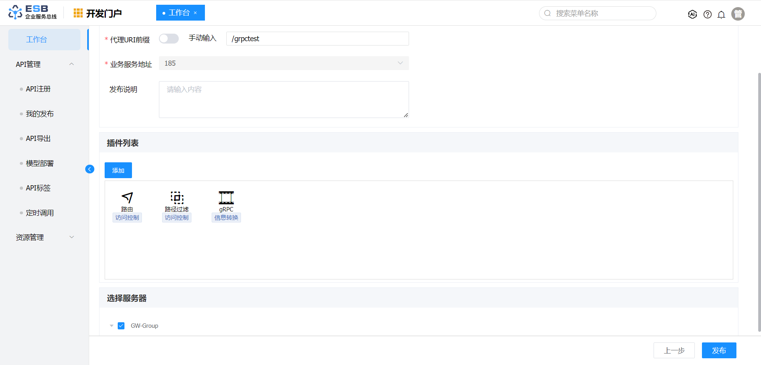Go to 我的发布 in the sidebar
Screen dimensions: 761x365
[x=40, y=114]
